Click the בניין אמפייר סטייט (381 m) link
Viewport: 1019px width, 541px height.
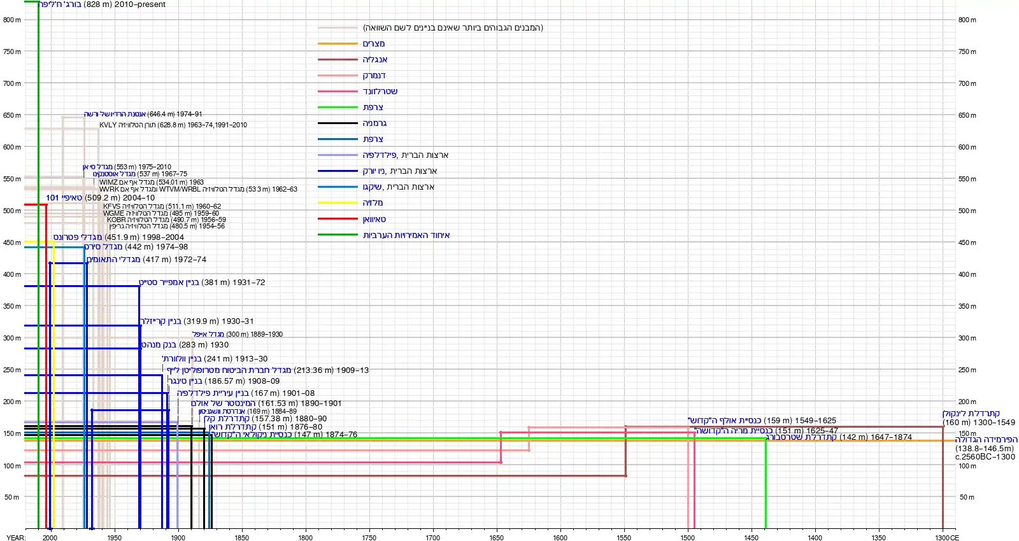pyautogui.click(x=169, y=282)
